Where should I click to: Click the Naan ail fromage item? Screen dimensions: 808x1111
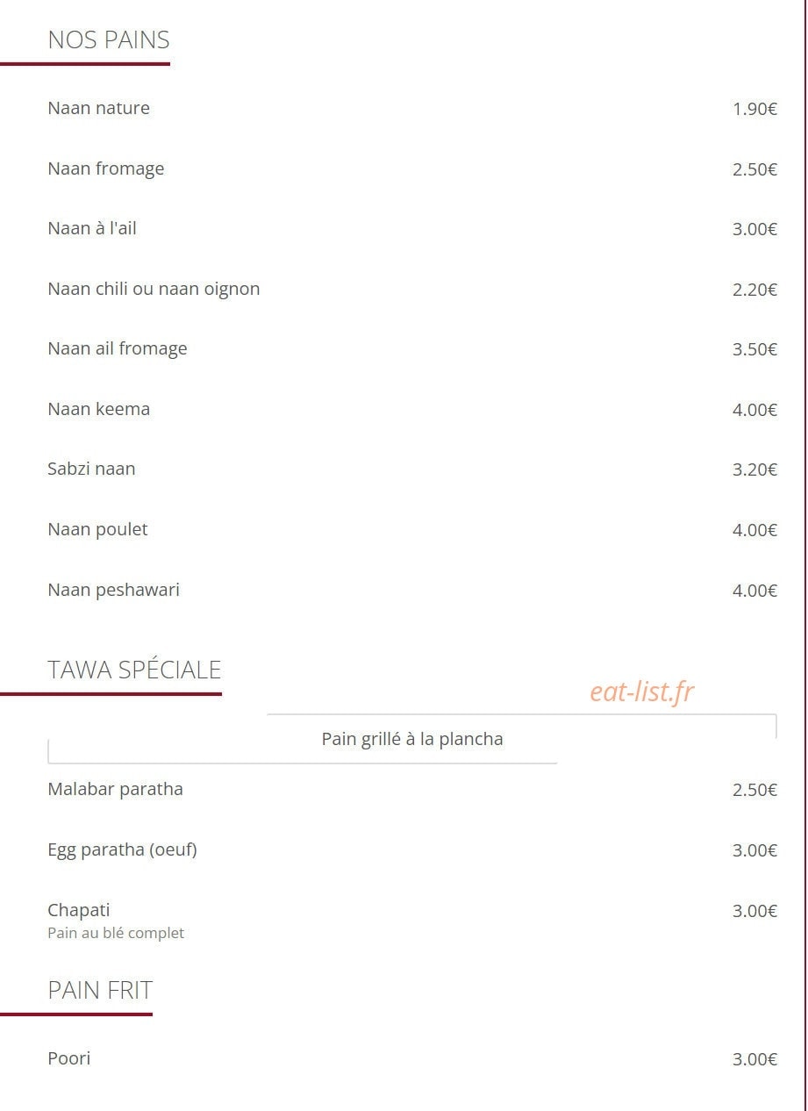click(118, 348)
